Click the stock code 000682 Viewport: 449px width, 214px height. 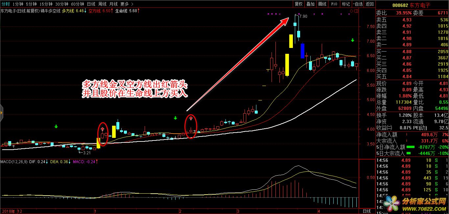tap(400, 5)
